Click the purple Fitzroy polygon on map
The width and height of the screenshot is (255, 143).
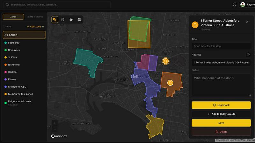coord(153,62)
